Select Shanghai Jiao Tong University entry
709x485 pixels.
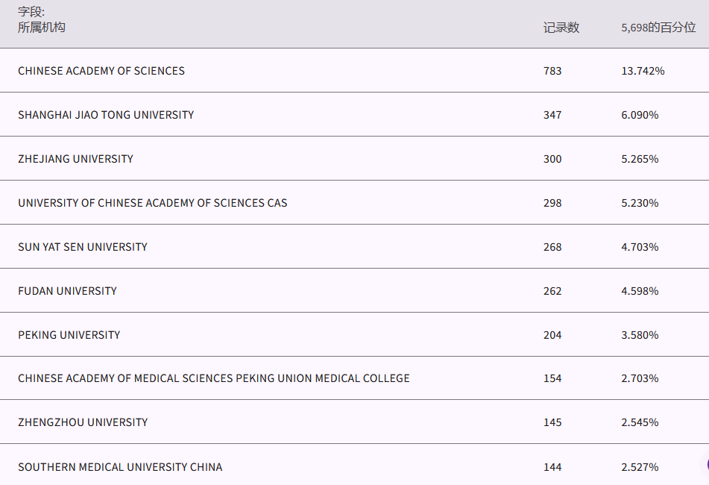coord(106,115)
